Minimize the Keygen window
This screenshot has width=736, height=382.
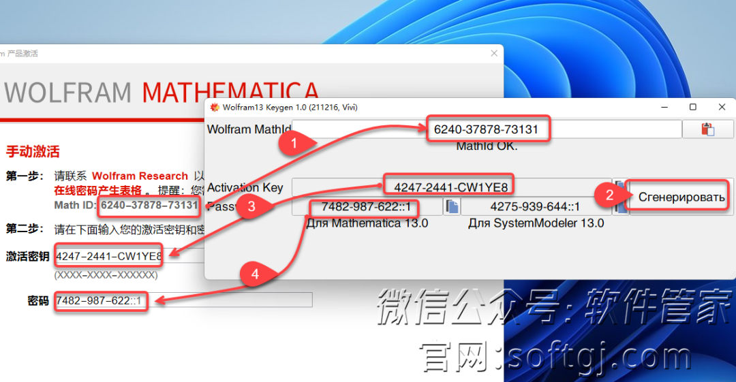tap(664, 107)
